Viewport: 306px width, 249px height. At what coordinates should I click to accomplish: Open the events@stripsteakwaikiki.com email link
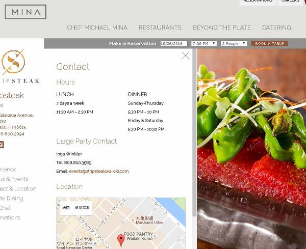click(x=99, y=171)
